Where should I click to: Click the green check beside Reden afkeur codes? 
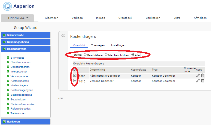[x=8, y=104]
